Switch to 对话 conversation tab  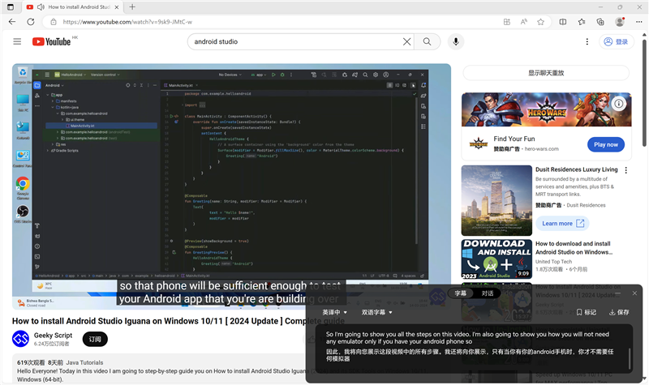coord(488,293)
